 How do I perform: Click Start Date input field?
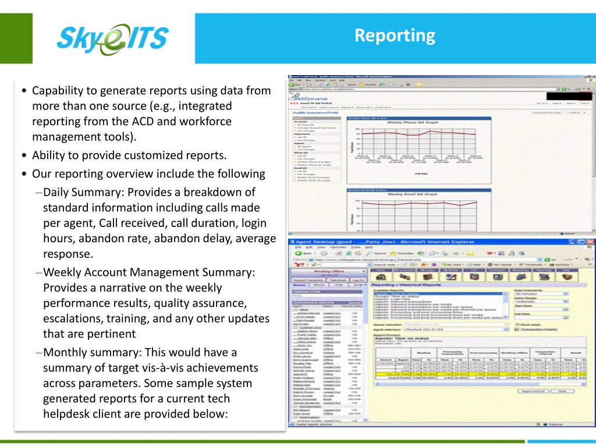[x=538, y=310]
